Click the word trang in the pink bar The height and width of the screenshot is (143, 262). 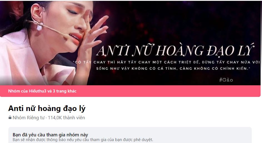point(61,91)
